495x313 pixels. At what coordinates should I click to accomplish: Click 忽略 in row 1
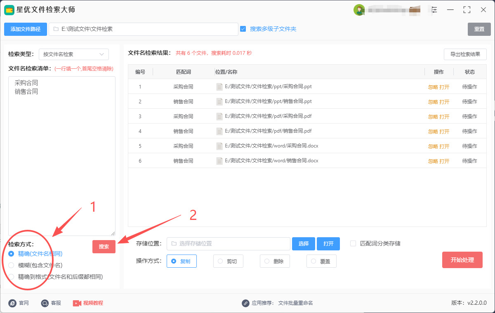433,87
